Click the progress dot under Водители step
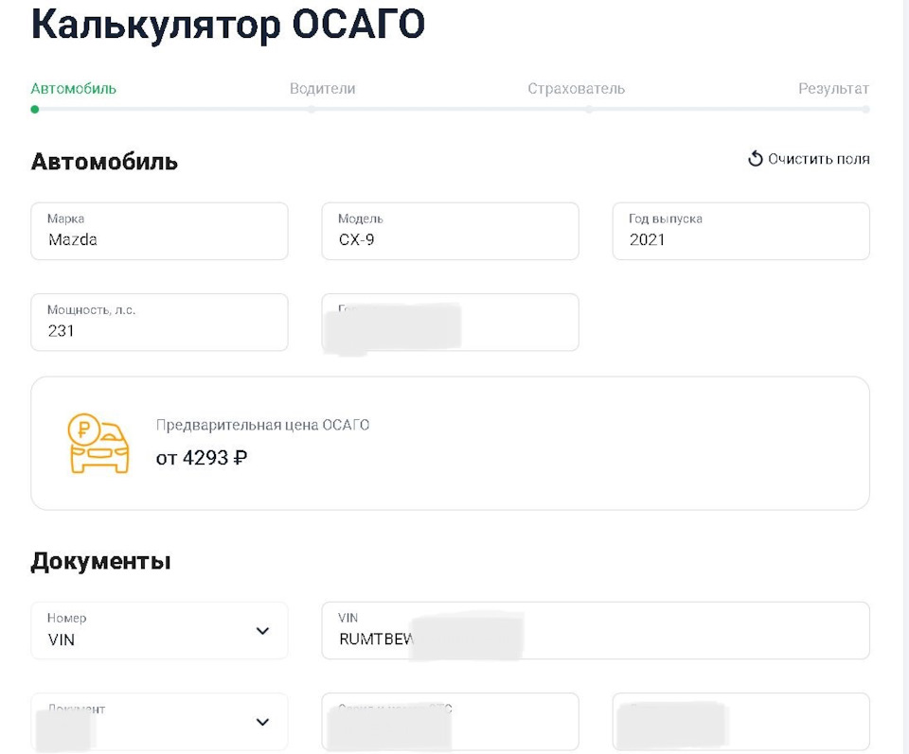Viewport: 909px width, 754px height. coord(312,110)
